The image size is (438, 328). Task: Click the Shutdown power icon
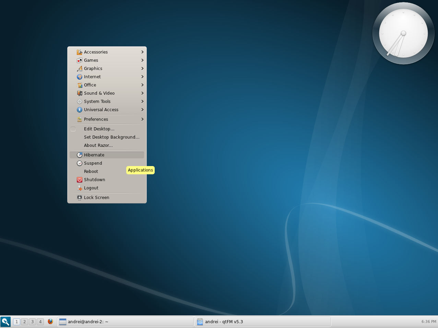[80, 180]
